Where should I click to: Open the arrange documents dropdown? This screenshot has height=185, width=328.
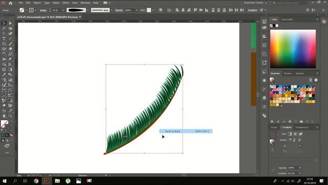(107, 3)
